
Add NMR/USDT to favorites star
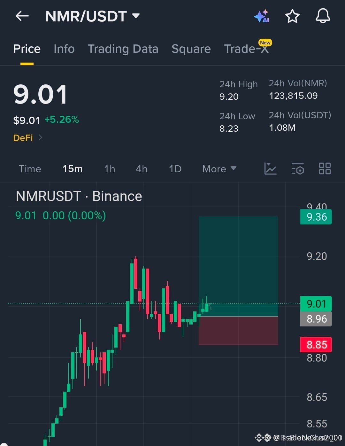[x=292, y=16]
